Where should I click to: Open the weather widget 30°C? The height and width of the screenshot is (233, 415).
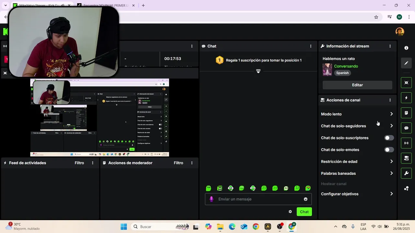click(x=23, y=227)
